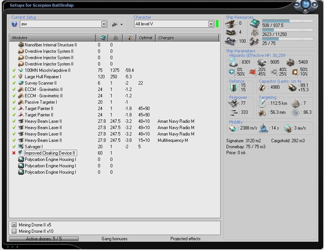Click the Improved Cloaking Device II icon
This screenshot has width=324, height=250.
pos(20,153)
